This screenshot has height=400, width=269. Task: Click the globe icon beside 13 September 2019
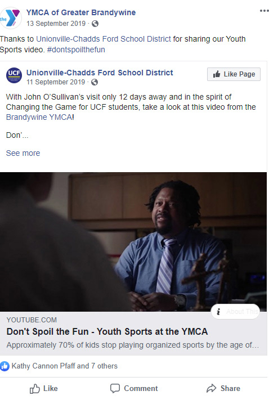(95, 24)
